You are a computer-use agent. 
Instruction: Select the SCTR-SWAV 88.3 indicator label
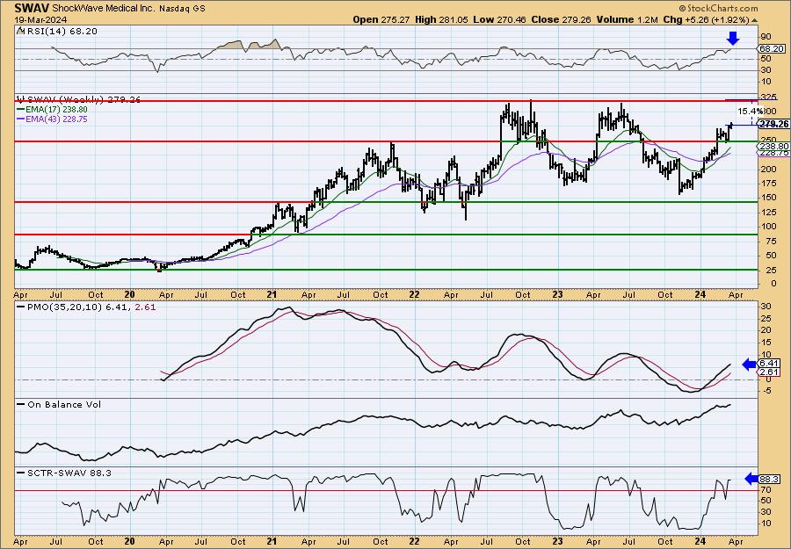(69, 473)
